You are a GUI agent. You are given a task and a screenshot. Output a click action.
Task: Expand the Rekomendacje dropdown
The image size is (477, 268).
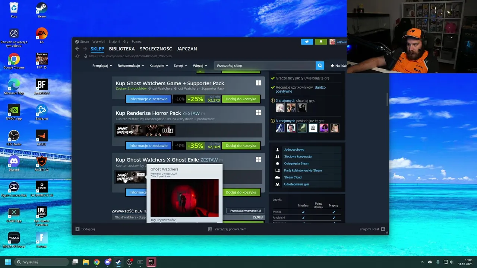click(x=131, y=66)
